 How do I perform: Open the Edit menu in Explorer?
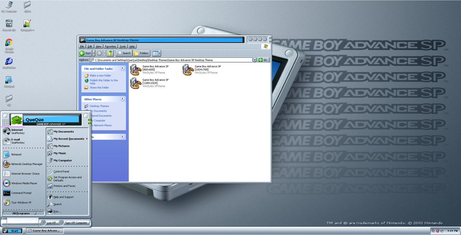tap(90, 46)
